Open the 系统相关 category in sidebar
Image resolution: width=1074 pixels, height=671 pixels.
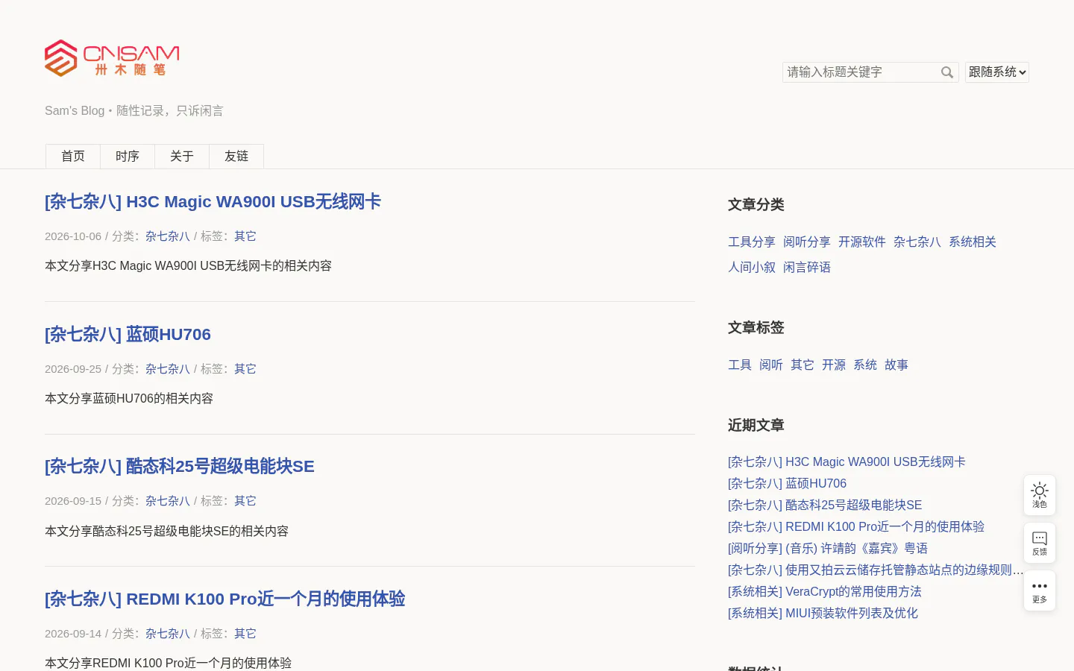[973, 242]
